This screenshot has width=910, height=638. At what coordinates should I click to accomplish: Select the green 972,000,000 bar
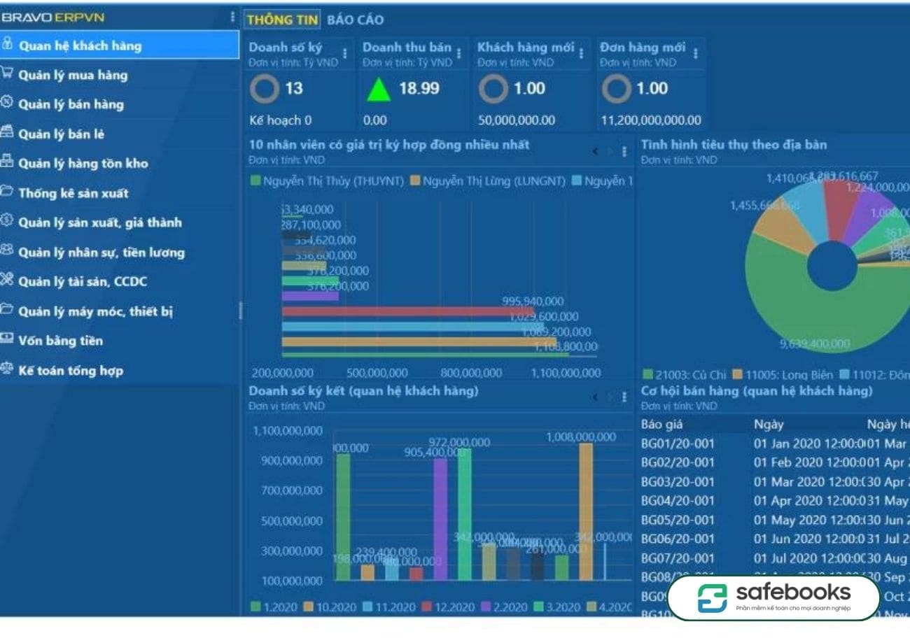tap(464, 515)
